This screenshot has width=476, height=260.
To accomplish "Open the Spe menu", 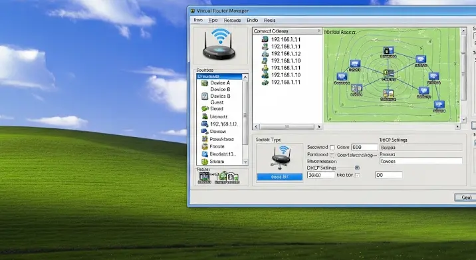I will [x=213, y=21].
